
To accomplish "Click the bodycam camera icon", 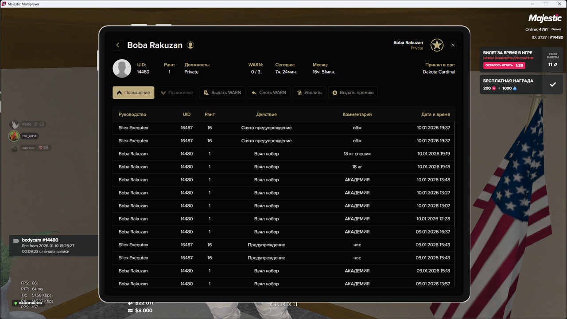I will pos(16,241).
